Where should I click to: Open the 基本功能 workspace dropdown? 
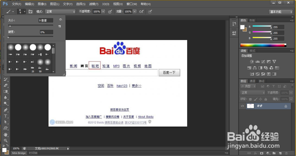(x=281, y=12)
